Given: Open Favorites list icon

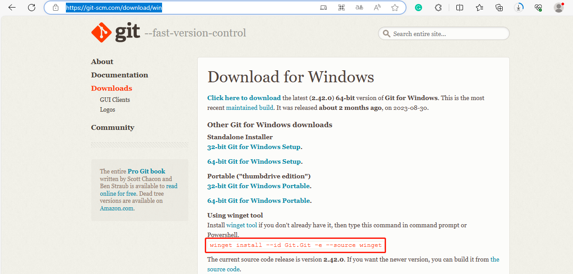Looking at the screenshot, I should coord(480,8).
